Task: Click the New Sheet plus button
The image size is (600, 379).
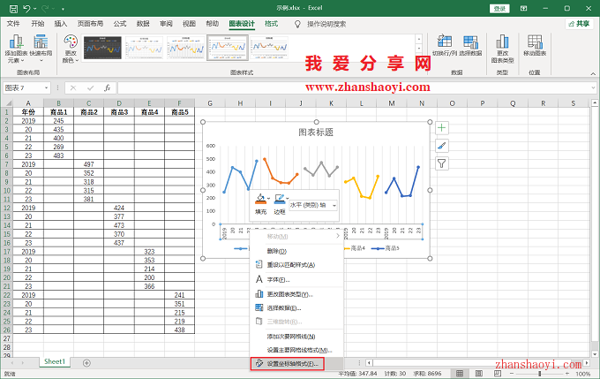Action: pyautogui.click(x=86, y=363)
